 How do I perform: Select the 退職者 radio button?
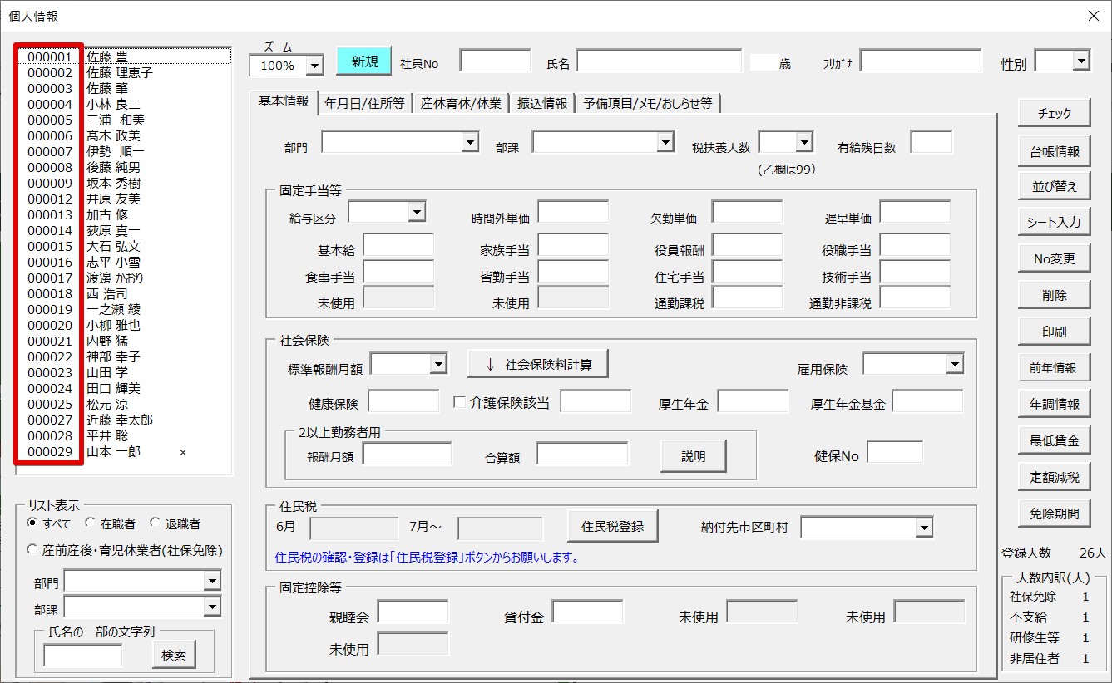pos(156,523)
